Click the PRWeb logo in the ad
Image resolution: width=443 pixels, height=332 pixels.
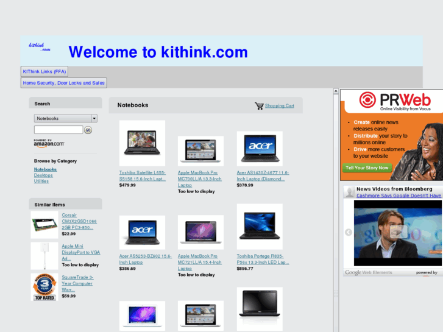coord(395,101)
